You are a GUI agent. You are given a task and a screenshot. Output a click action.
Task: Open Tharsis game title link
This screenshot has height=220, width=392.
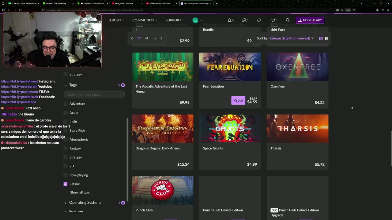point(276,148)
